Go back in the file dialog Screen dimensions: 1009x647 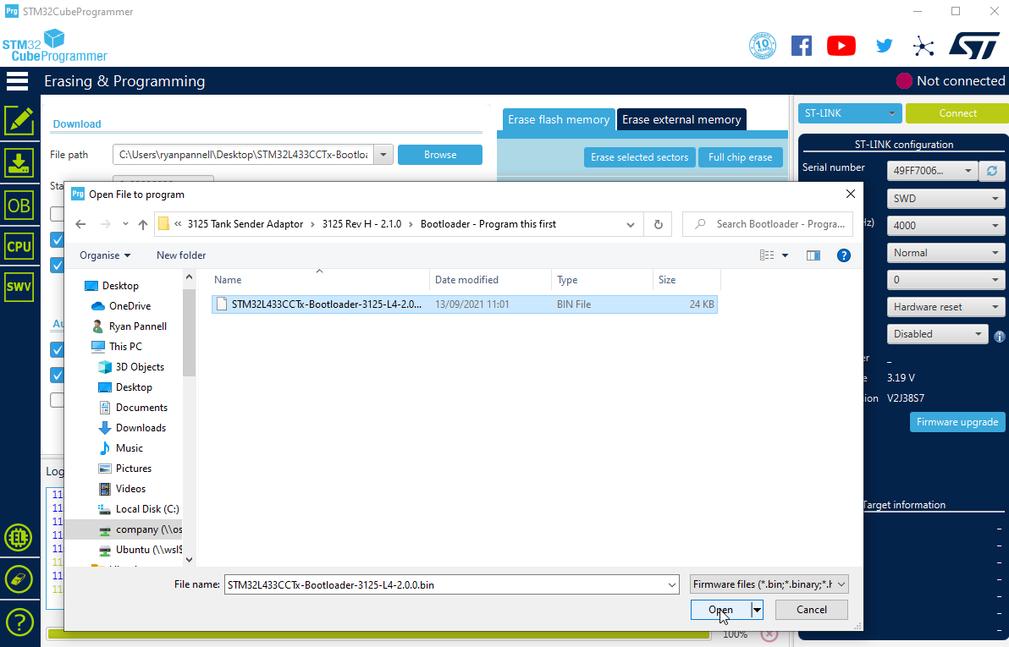[x=80, y=224]
